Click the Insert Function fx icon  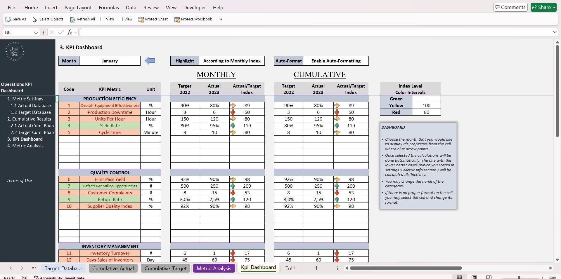tap(70, 32)
